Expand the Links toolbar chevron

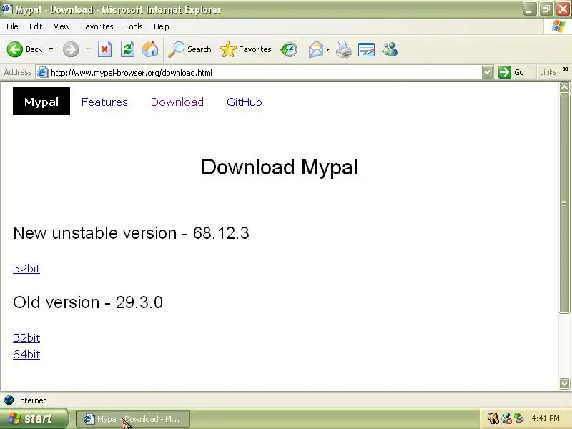point(566,69)
